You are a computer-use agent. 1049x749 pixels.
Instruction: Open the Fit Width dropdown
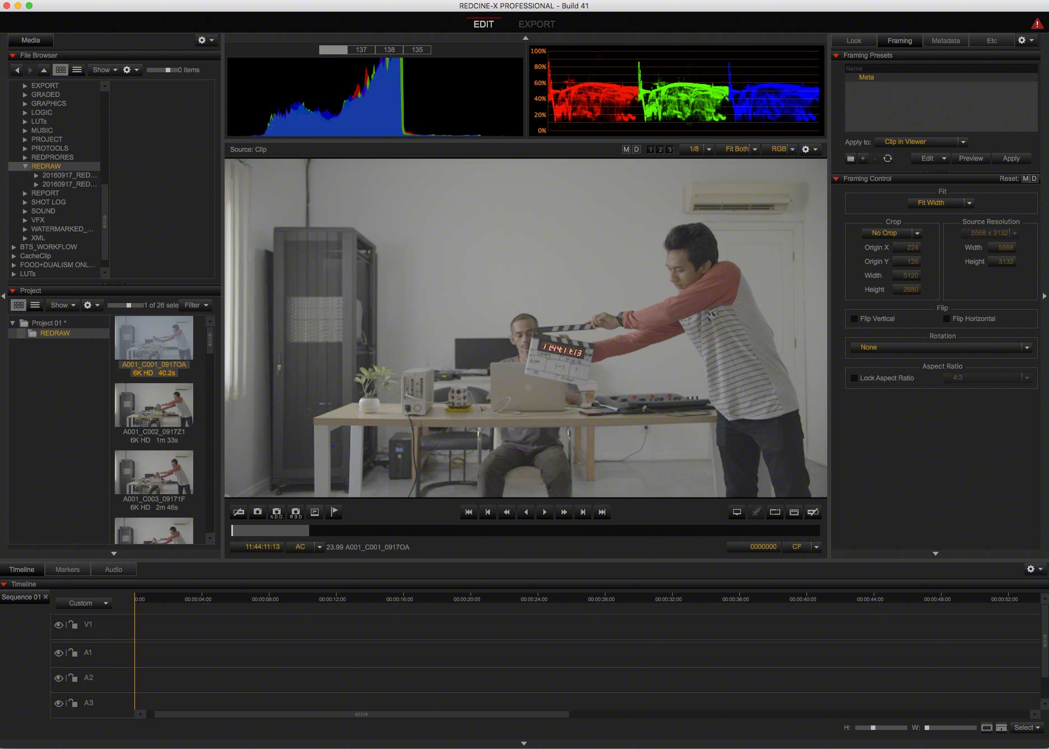tap(941, 203)
